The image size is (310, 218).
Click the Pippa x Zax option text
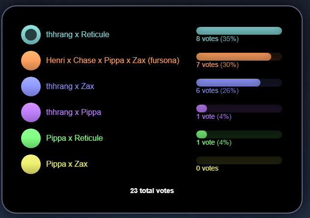67,164
